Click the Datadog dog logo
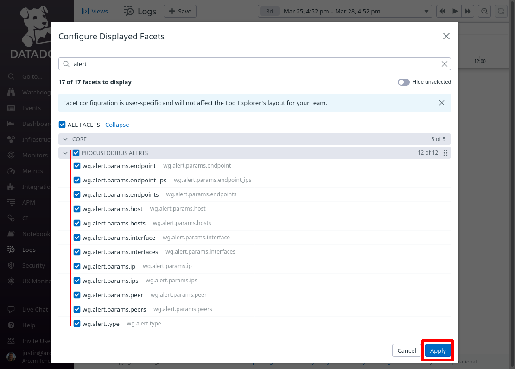Viewport: 515px width, 369px height. 34,26
